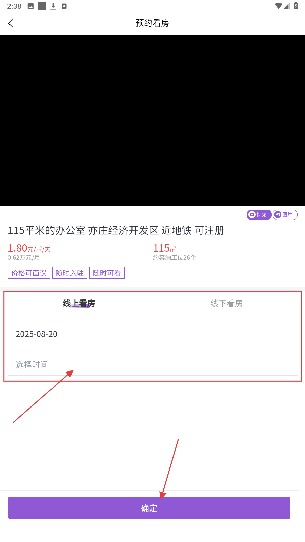The width and height of the screenshot is (305, 542).
Task: Tap the 115㎡ area value
Action: (x=164, y=248)
